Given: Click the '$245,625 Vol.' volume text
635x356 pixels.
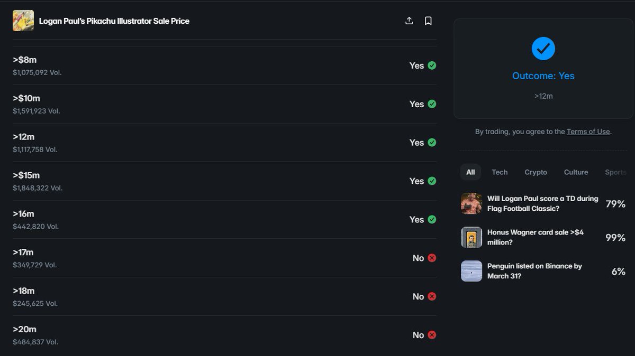Looking at the screenshot, I should [x=35, y=304].
